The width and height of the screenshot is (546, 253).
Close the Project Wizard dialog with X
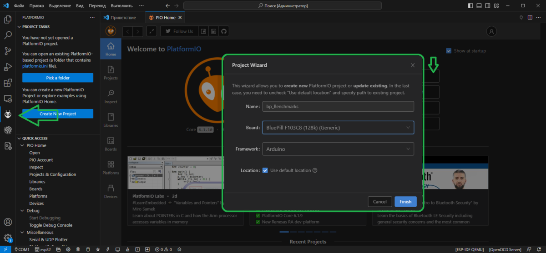413,65
